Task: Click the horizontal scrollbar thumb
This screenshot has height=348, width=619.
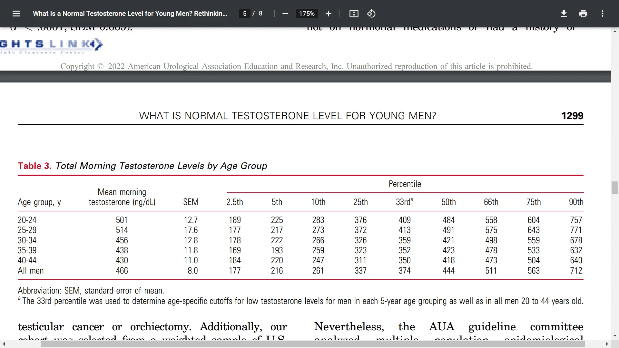Action: point(313,344)
